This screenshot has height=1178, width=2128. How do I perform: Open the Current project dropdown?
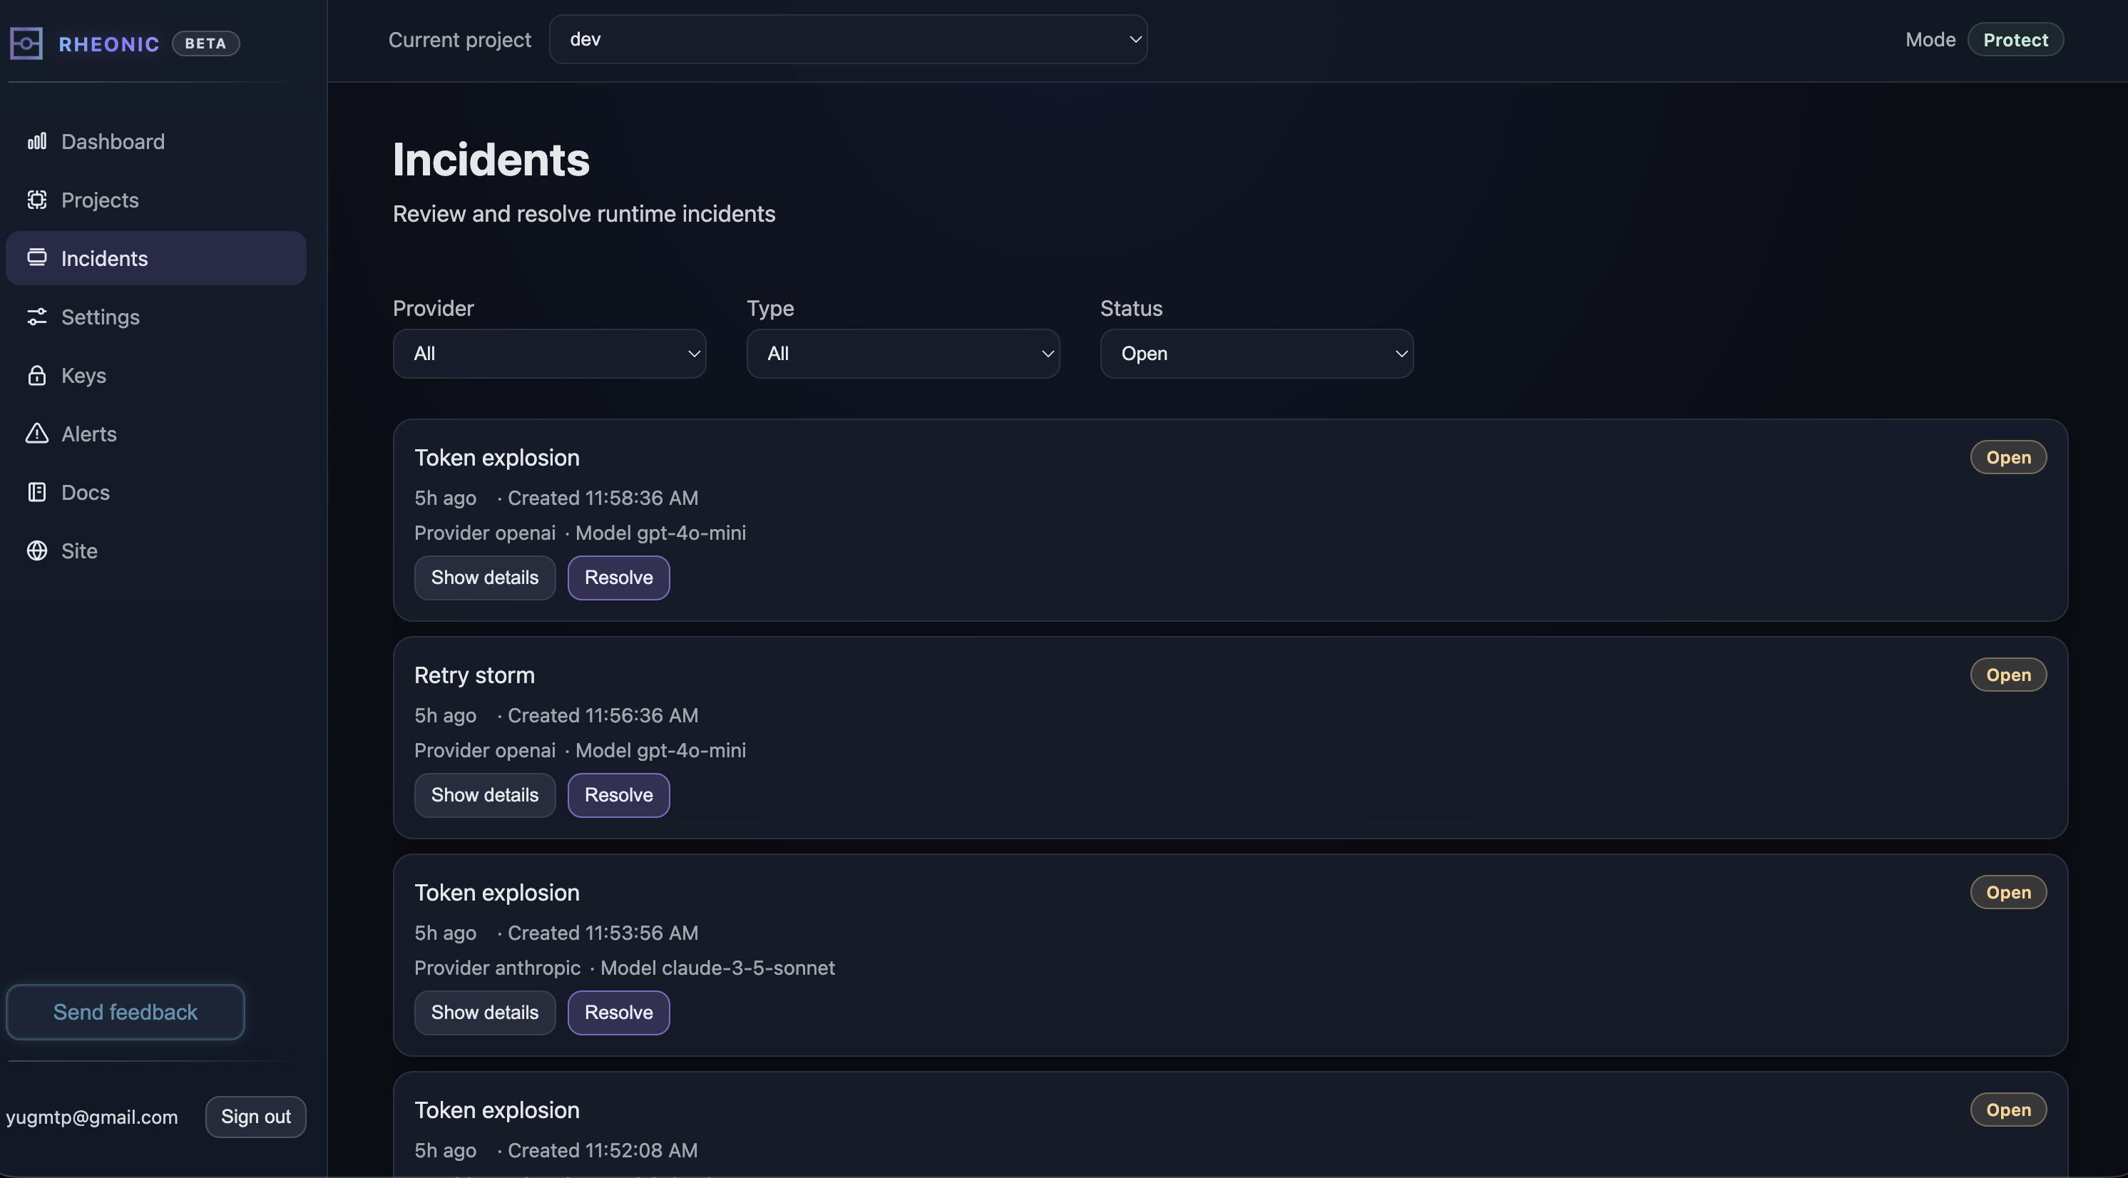848,40
